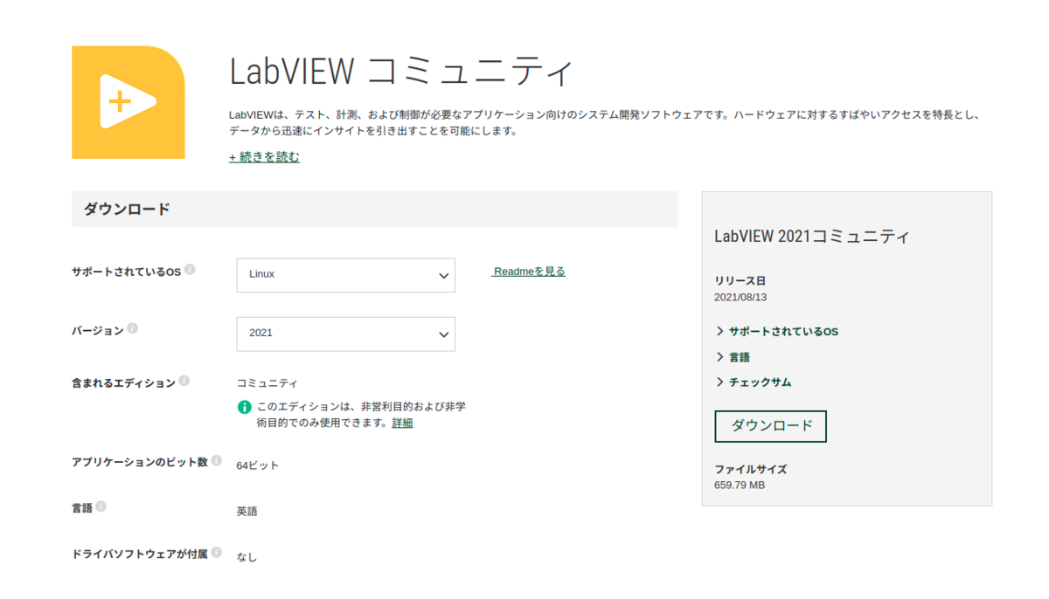The image size is (1049, 599).
Task: Click info icon next to 言語 label
Action: click(101, 506)
